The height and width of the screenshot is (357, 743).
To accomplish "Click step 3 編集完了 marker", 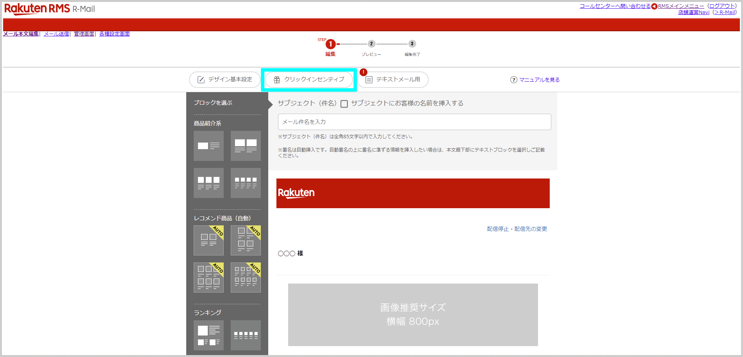I will (412, 44).
